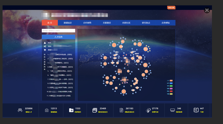Focus the talent name search field
The width and height of the screenshot is (223, 124).
59,31
